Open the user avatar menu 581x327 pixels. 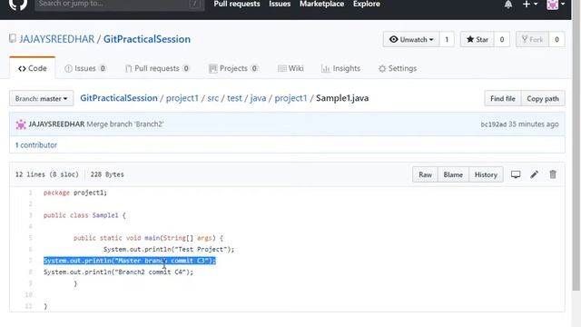point(556,5)
